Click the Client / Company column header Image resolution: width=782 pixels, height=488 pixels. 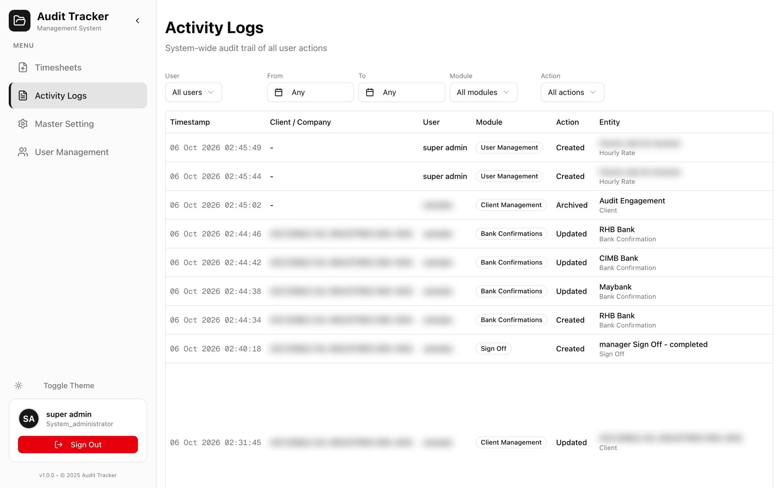point(300,122)
